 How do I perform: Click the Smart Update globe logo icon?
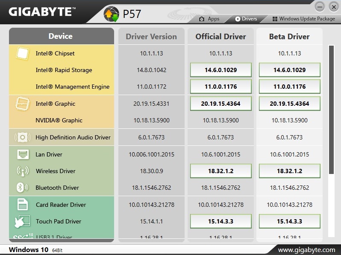point(112,14)
